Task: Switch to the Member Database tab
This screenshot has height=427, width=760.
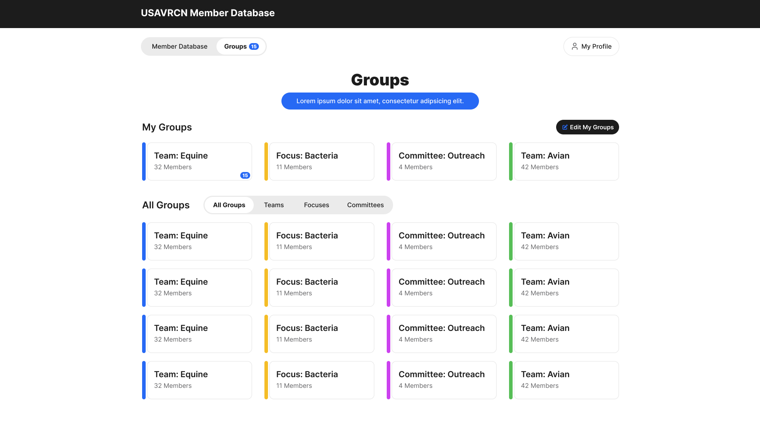Action: click(x=179, y=47)
